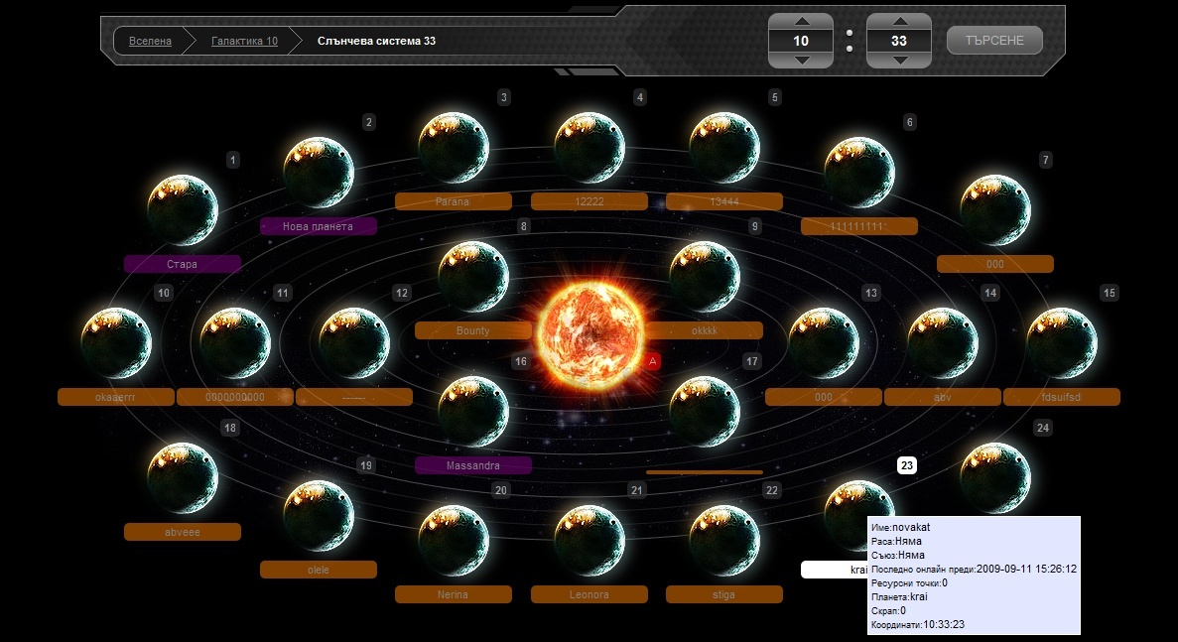Click the 12222 name label
Viewport: 1178px width, 642px height.
point(589,201)
